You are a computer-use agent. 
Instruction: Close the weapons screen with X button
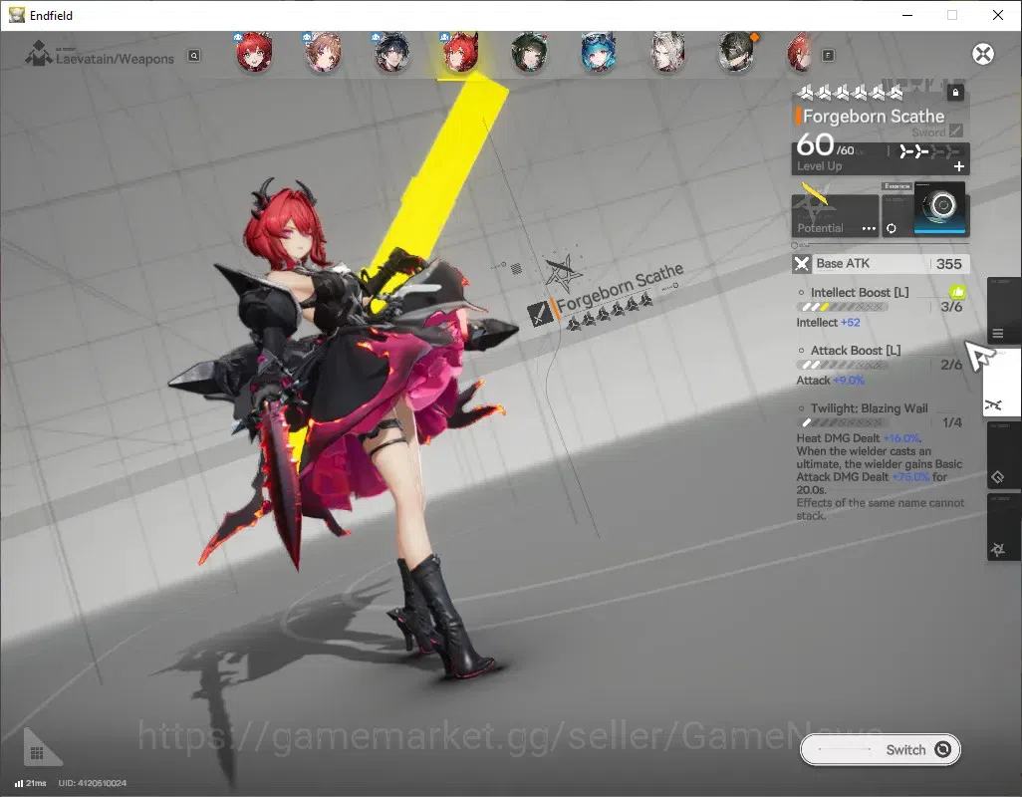982,54
